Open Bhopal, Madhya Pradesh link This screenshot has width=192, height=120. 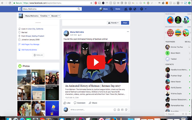(x=35, y=36)
